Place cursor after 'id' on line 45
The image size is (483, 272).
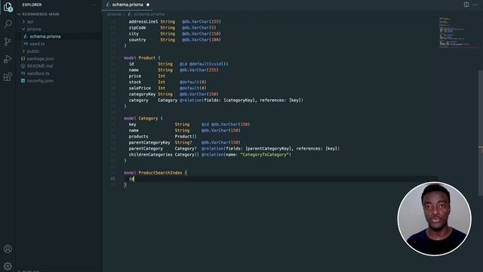pyautogui.click(x=134, y=179)
